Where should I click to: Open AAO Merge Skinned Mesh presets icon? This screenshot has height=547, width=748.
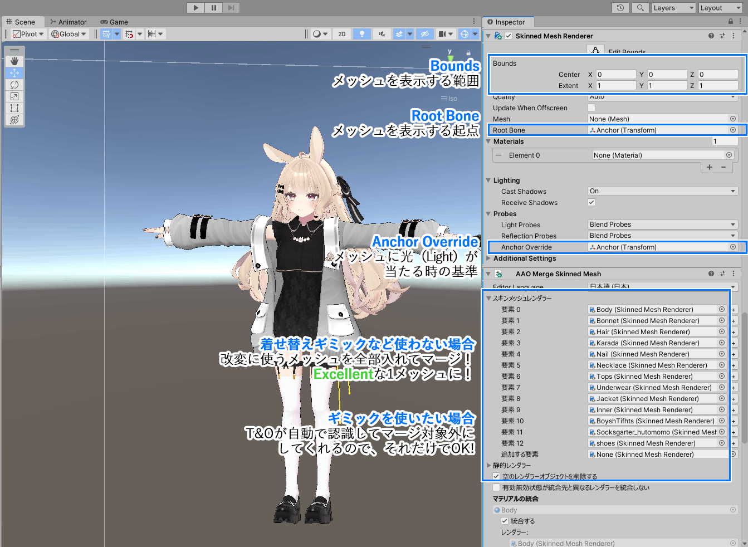click(x=722, y=273)
